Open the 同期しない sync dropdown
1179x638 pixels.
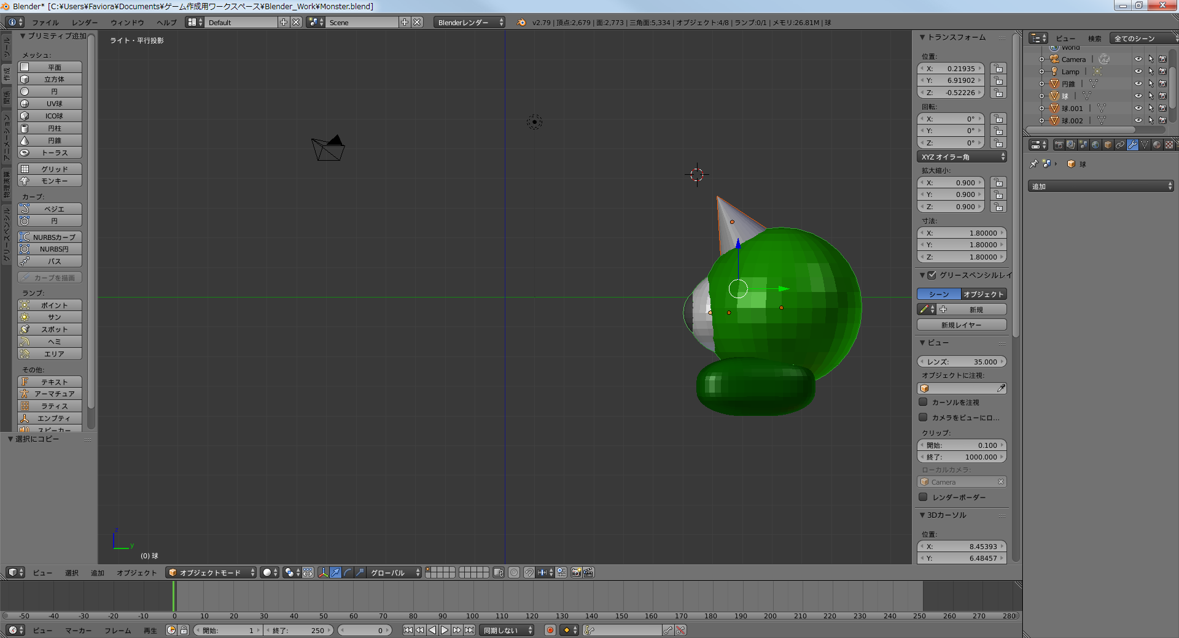[507, 630]
